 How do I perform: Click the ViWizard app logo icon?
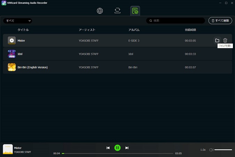tap(4, 3)
